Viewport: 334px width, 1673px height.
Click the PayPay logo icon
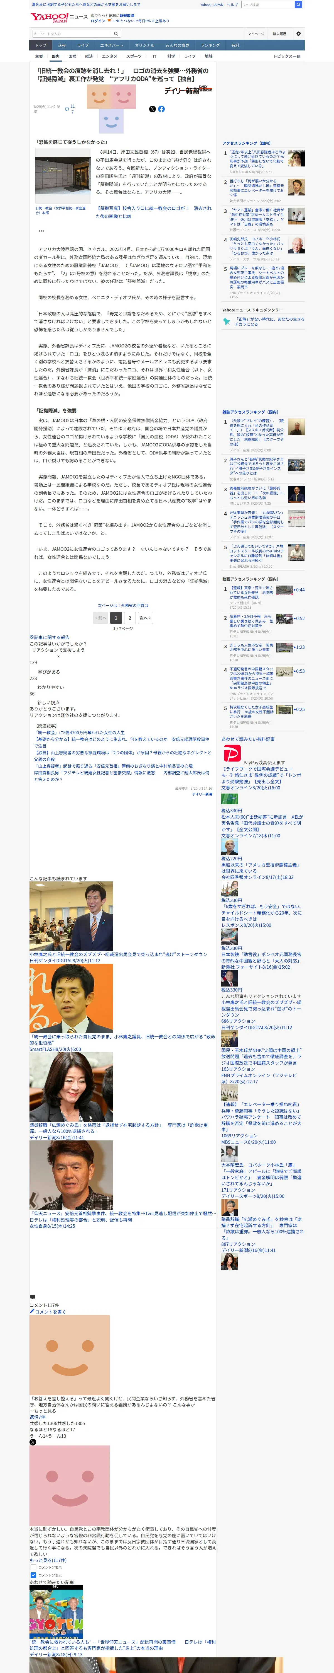tap(232, 753)
